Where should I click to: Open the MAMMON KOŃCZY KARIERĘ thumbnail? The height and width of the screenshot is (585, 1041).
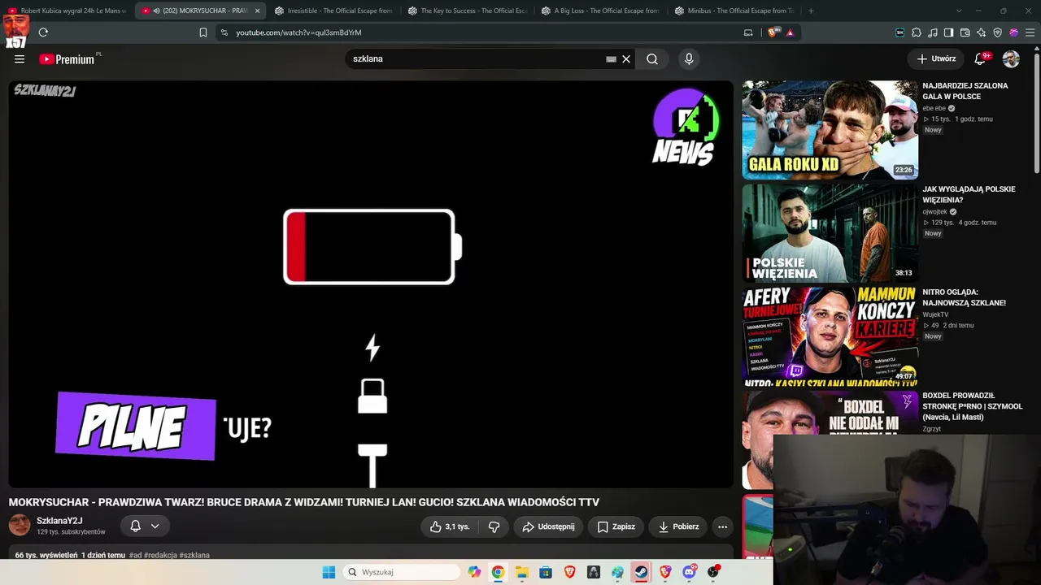(830, 336)
